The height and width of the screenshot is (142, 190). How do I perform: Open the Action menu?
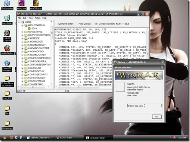(x=38, y=18)
